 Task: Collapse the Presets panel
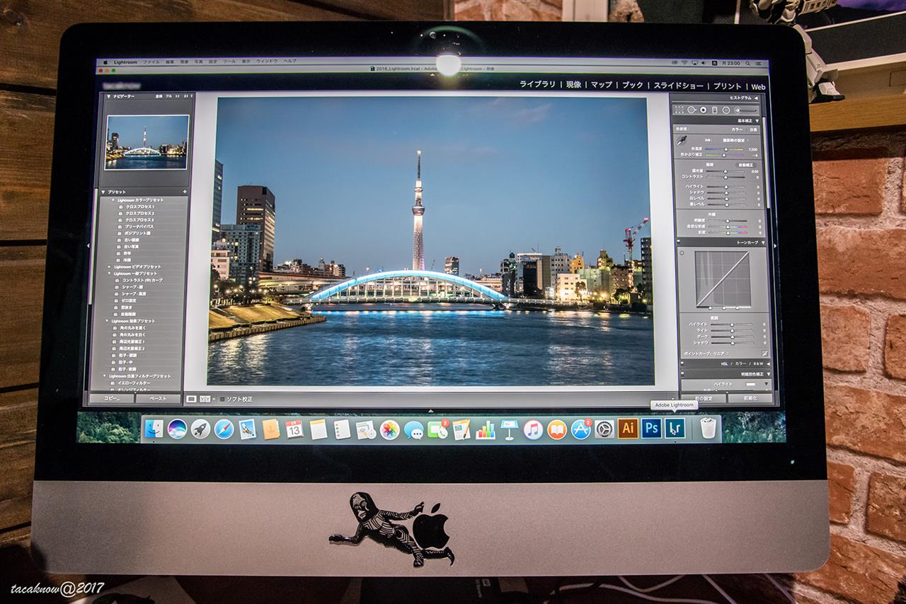(103, 192)
